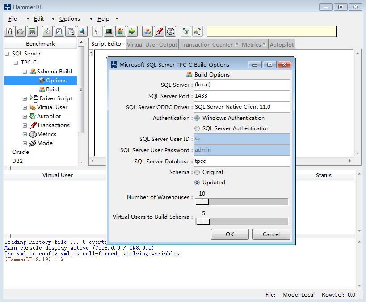Click the red pencil Transaction Counter icon
This screenshot has width=366, height=302.
point(159,31)
